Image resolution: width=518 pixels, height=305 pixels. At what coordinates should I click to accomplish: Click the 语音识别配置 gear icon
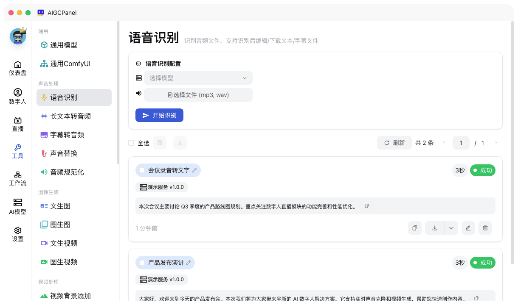point(138,64)
